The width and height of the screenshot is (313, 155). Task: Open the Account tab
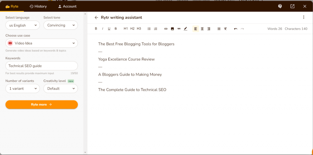click(x=67, y=6)
